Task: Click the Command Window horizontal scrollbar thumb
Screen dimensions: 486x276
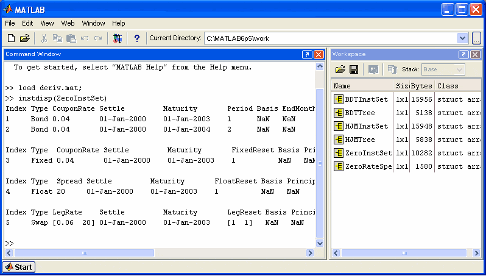Action: [x=84, y=253]
